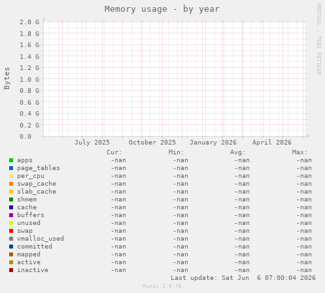Image resolution: width=325 pixels, height=293 pixels.
Task: Click the Avg: column header
Action: point(238,152)
